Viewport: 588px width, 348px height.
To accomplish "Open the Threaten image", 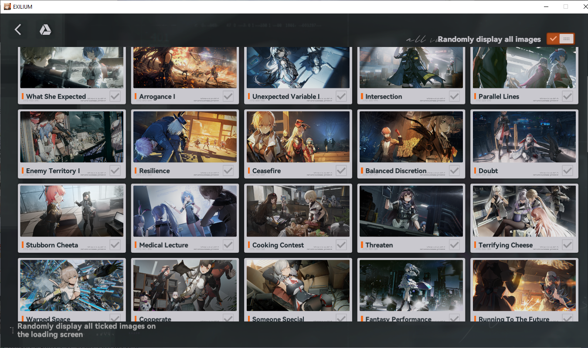I will (411, 211).
